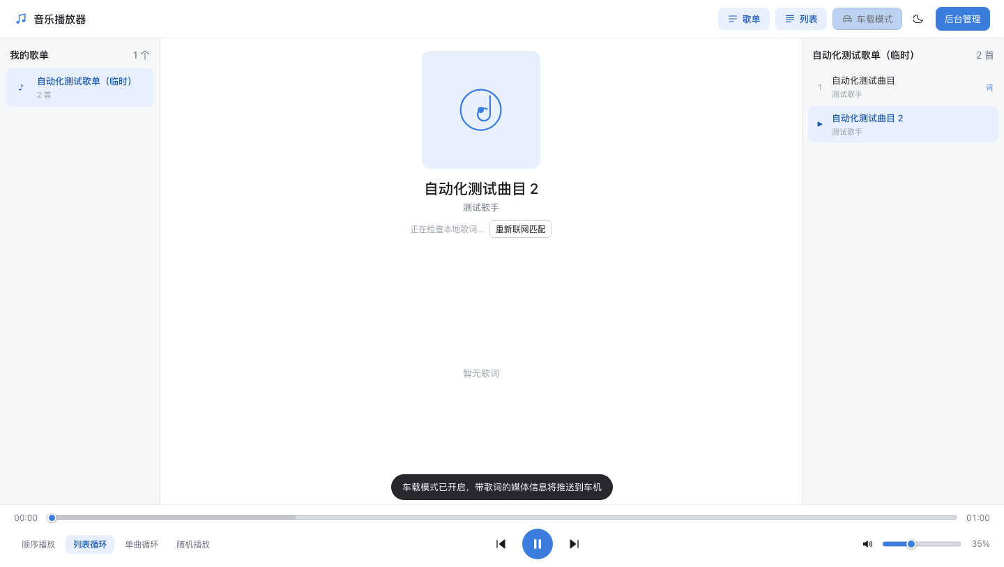Click the 01:00 duration label
1004x567 pixels.
[x=978, y=518]
